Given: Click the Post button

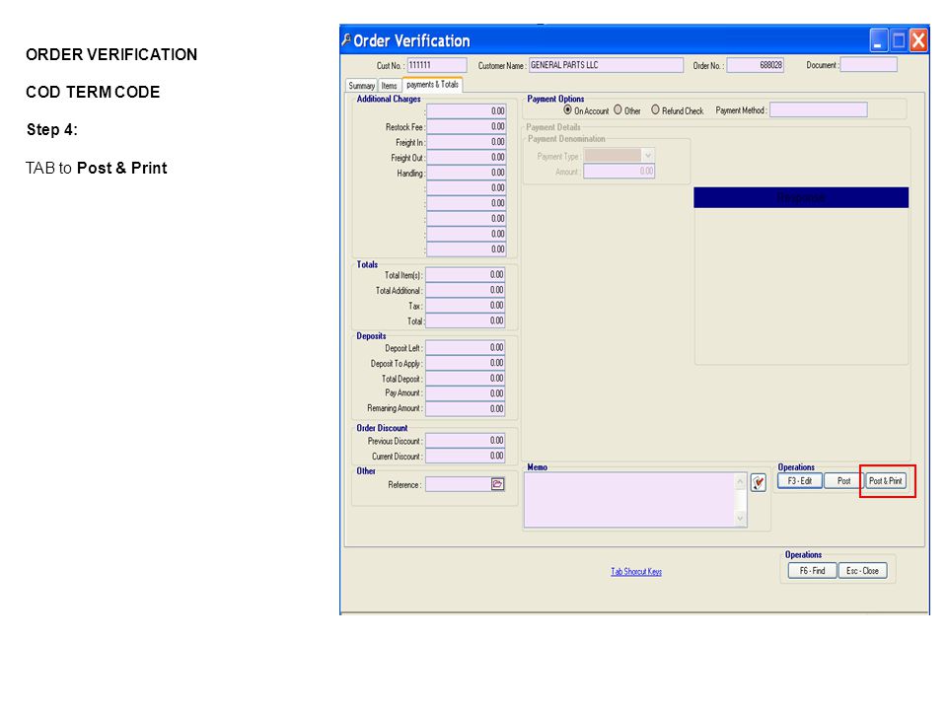Looking at the screenshot, I should coord(843,481).
